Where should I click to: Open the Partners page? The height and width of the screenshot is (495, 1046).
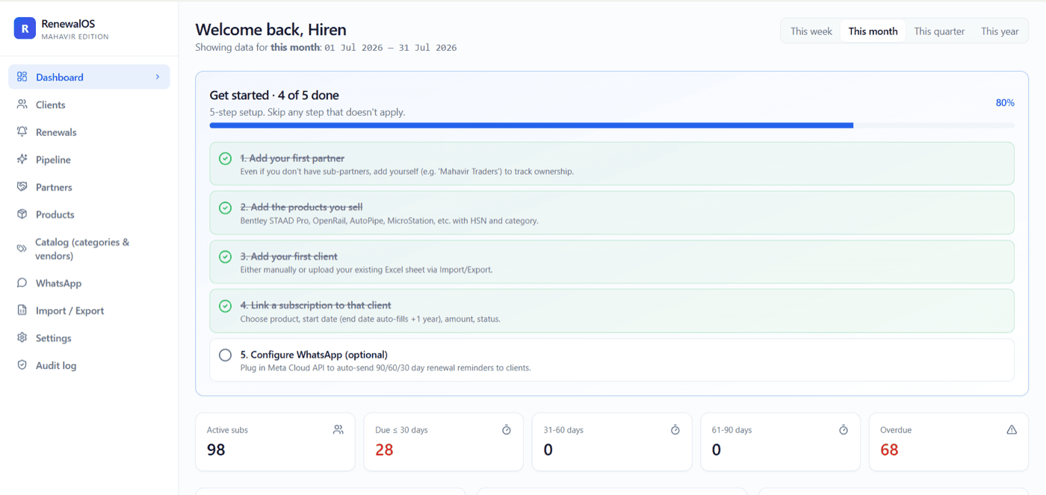89,187
